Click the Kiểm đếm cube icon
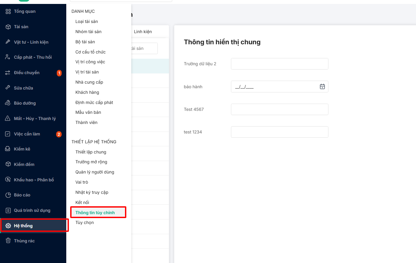This screenshot has width=416, height=263. [x=8, y=164]
